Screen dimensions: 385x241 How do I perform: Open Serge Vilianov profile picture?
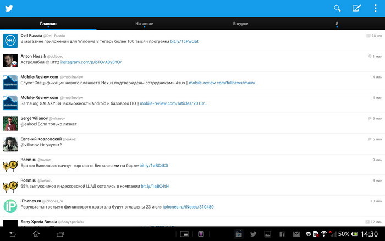10,123
